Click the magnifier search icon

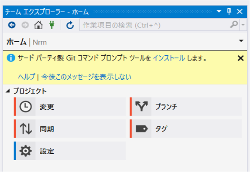click(x=234, y=25)
